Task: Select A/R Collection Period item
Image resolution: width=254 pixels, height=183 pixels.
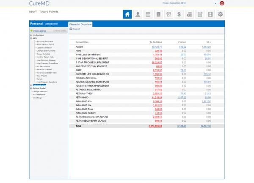Action: (45, 44)
